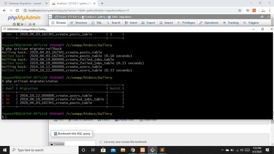Viewport: 274px width, 154px height.
Task: Open Task View on taskbar
Action: point(93,150)
